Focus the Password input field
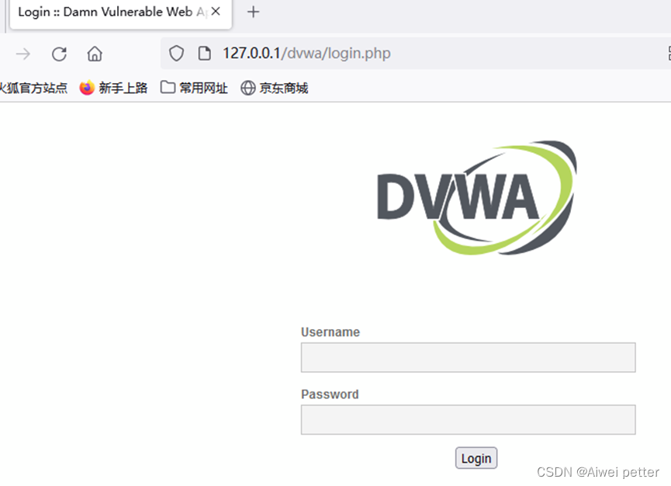The image size is (671, 486). pyautogui.click(x=469, y=420)
